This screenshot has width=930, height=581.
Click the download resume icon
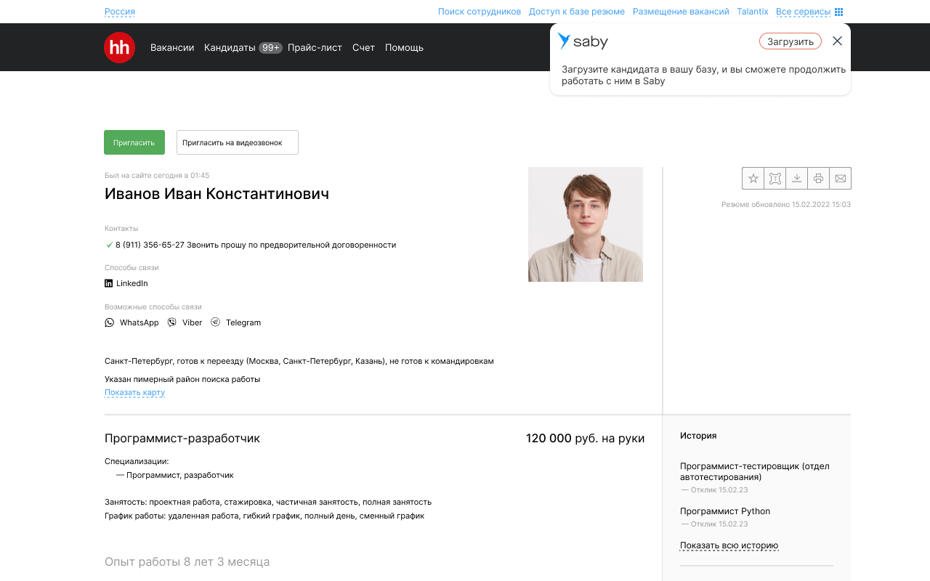coord(797,178)
